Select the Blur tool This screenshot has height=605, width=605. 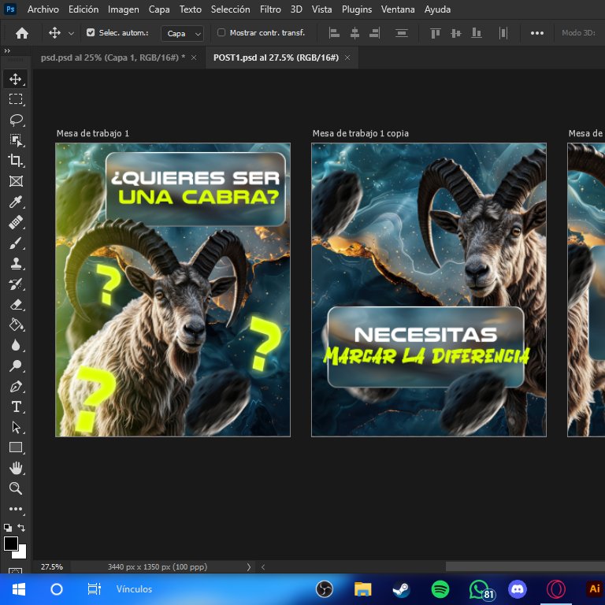[x=16, y=345]
